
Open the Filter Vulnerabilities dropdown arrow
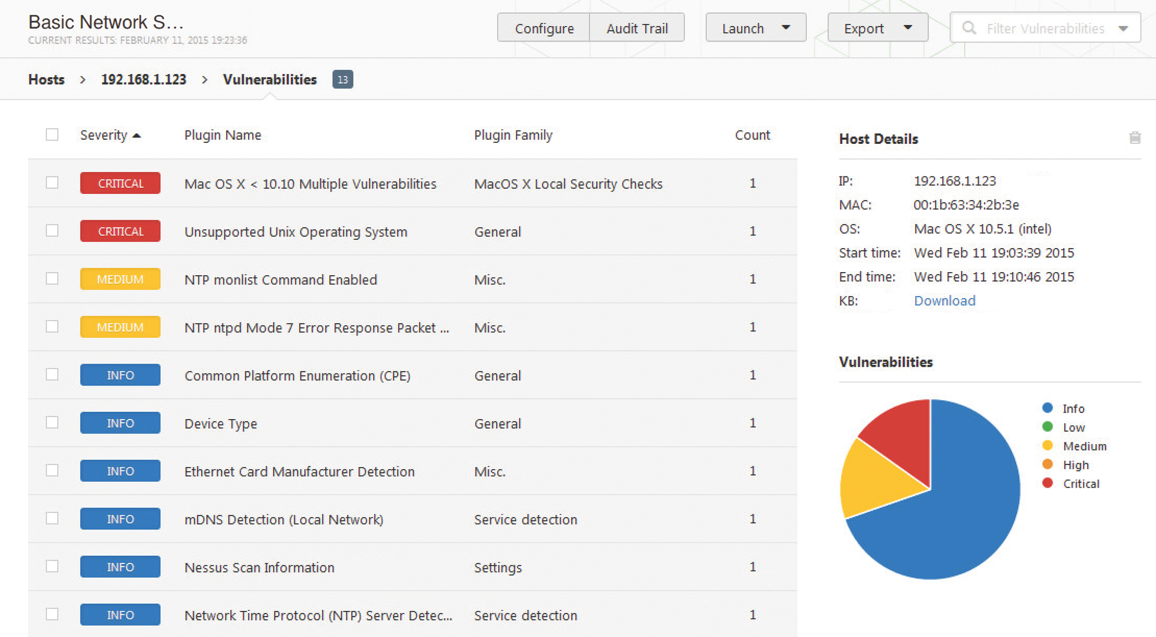pos(1123,28)
